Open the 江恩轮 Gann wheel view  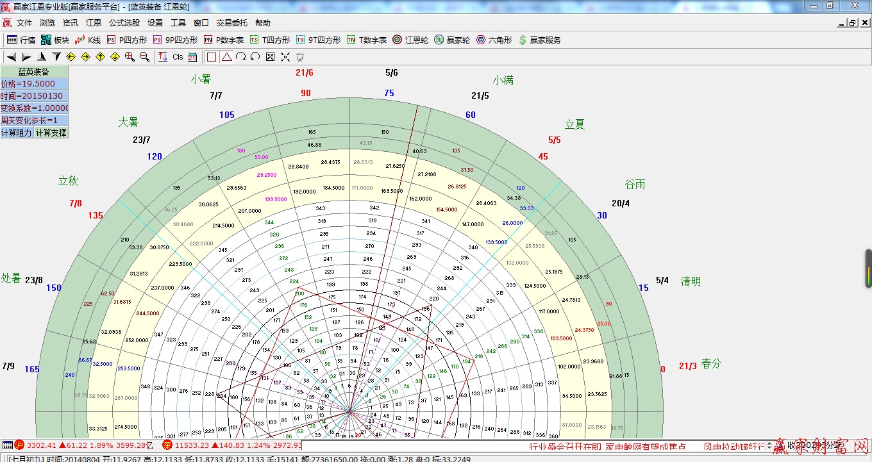[410, 40]
